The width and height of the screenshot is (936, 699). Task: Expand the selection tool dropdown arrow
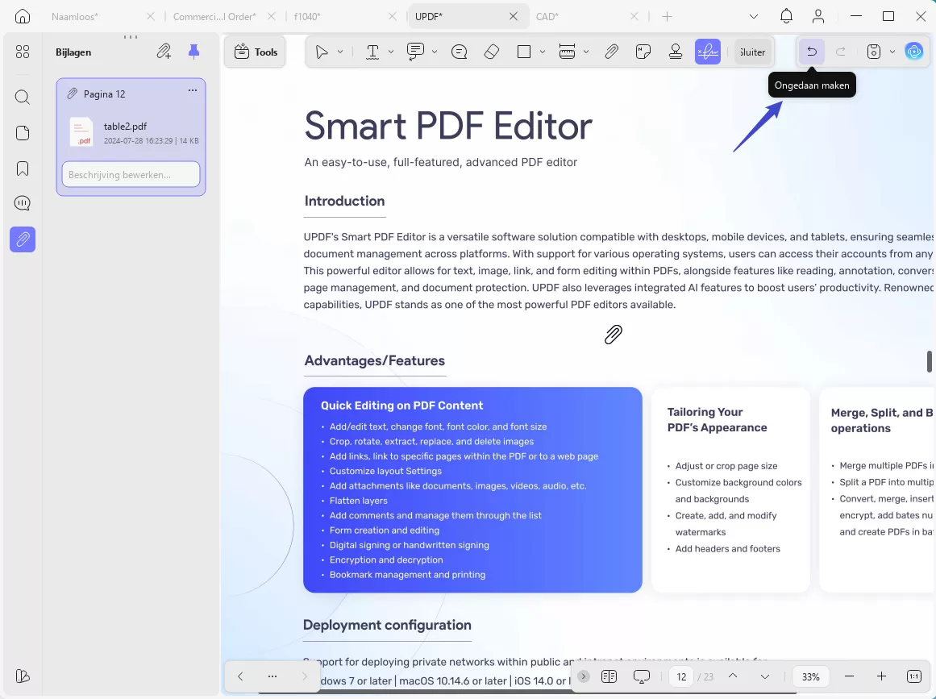[x=340, y=52]
